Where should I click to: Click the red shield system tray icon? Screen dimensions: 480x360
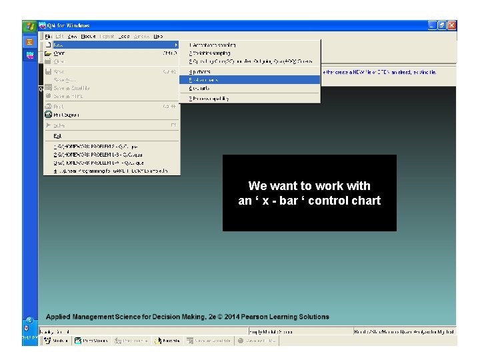coord(26,328)
